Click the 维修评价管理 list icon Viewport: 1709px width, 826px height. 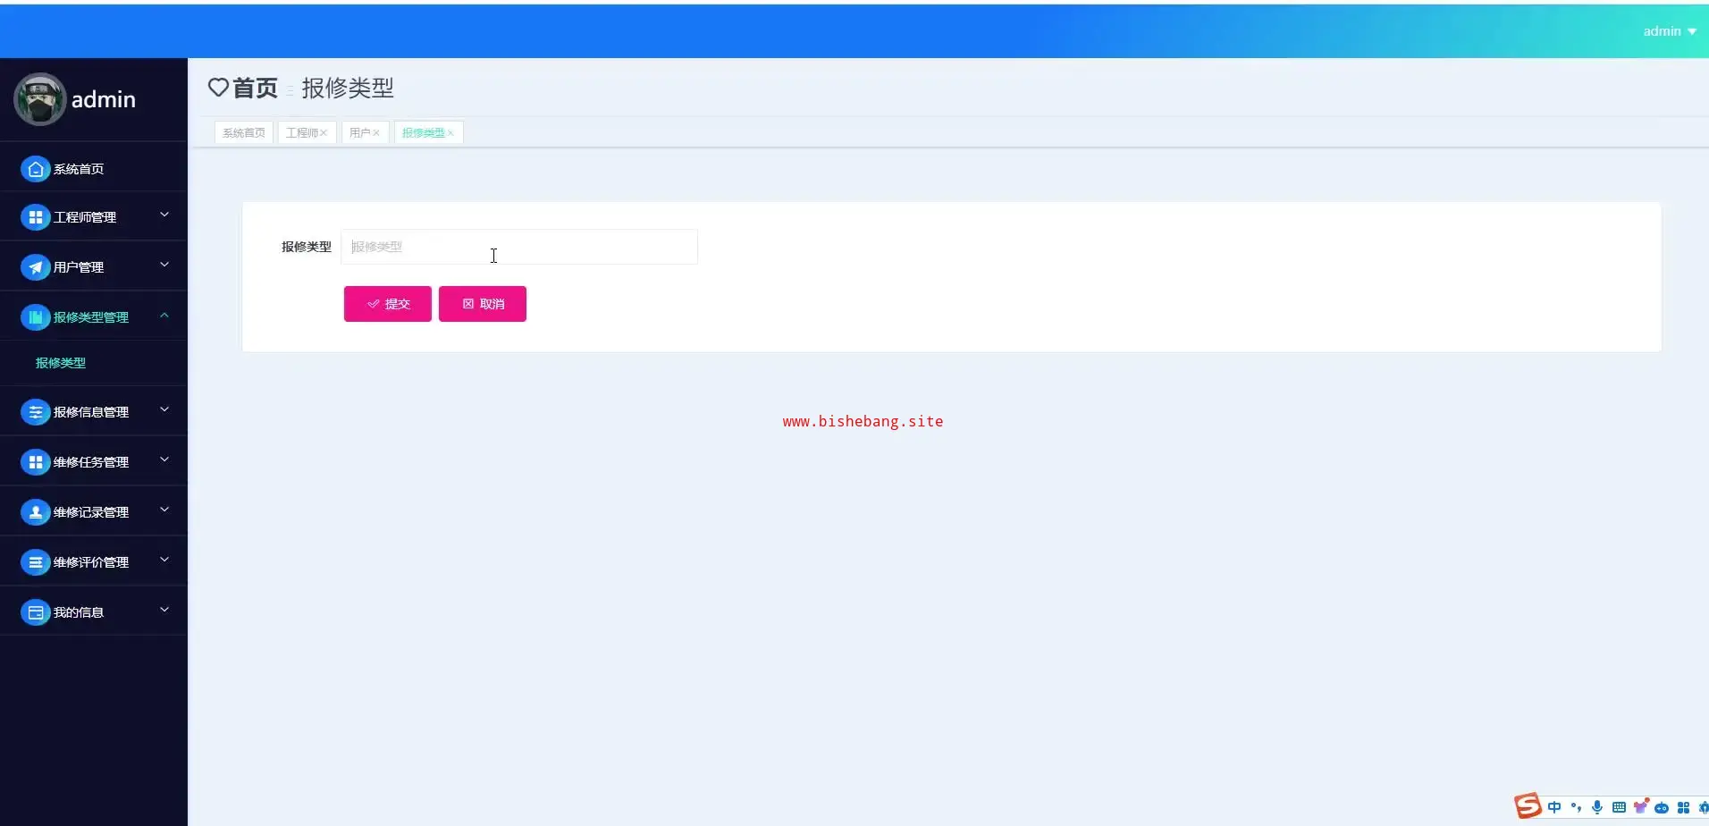tap(35, 562)
